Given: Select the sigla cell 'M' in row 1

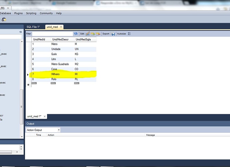Looking at the screenshot, I should coord(85,44).
